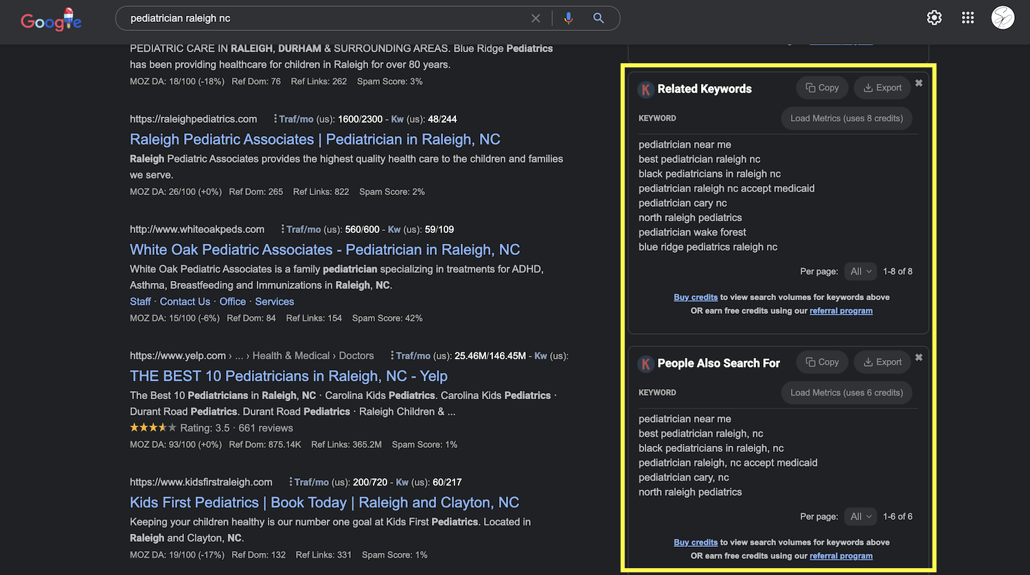
Task: Select keyword blue ridge pediatrics raleigh nc
Action: coord(708,247)
